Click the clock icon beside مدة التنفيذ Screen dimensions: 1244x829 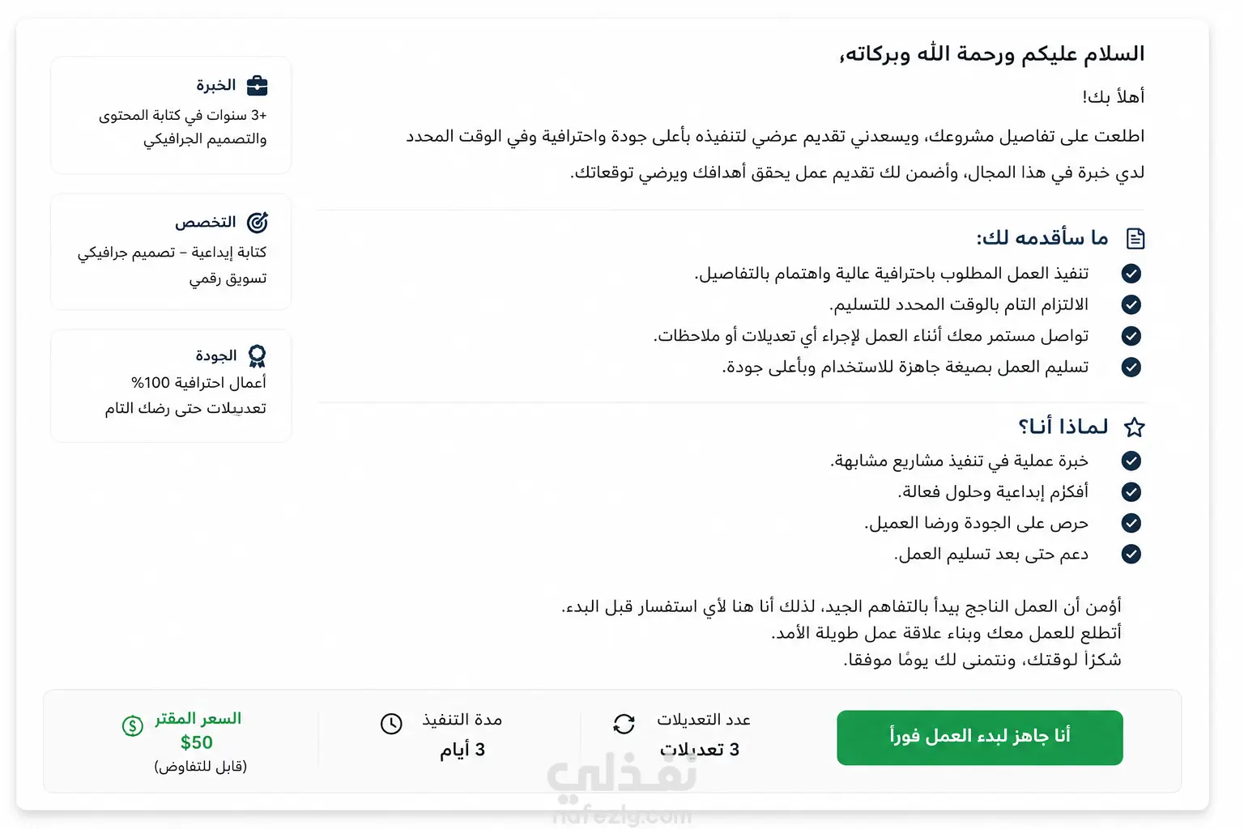click(391, 724)
